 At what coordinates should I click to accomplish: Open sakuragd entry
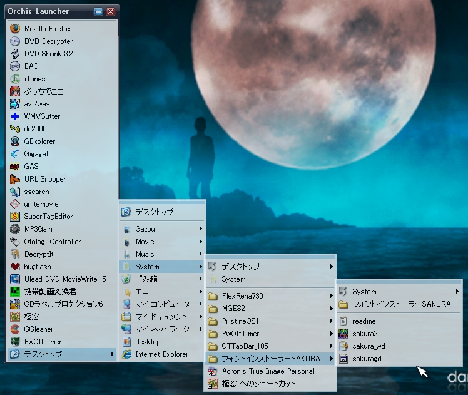400,359
